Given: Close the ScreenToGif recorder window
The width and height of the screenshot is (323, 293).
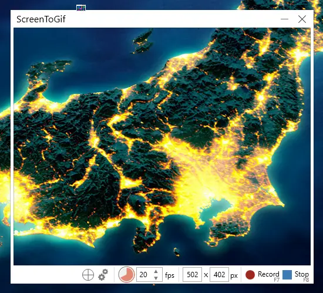Looking at the screenshot, I should click(x=302, y=19).
